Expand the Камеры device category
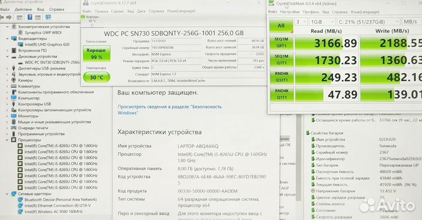 (x=7, y=80)
